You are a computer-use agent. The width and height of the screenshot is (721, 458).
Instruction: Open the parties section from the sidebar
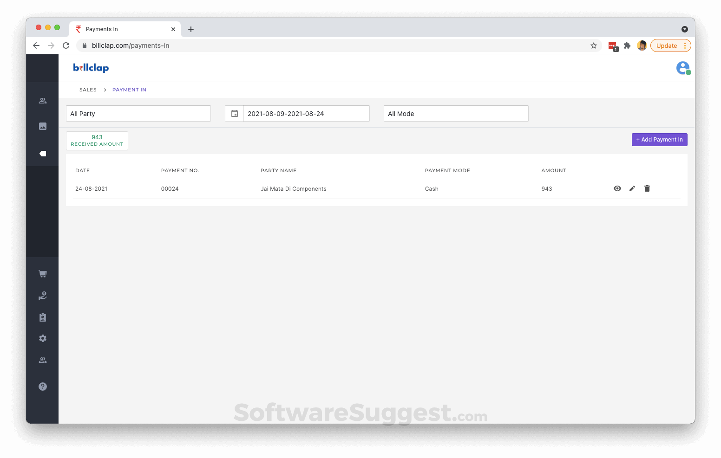tap(42, 100)
